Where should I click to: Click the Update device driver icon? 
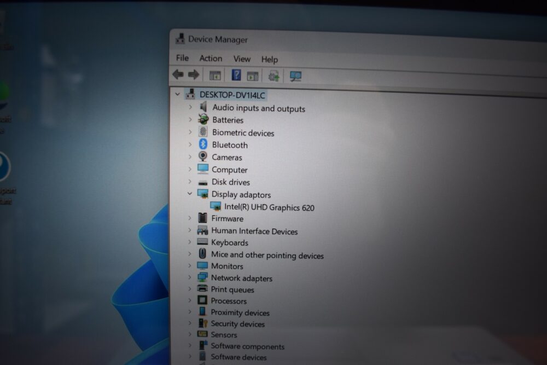(x=274, y=76)
